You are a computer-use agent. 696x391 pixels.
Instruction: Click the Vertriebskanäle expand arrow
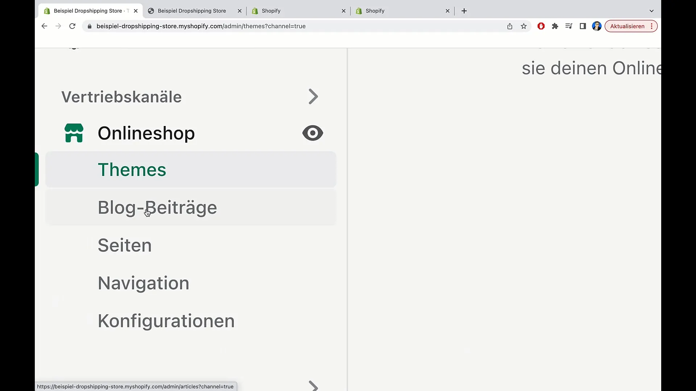(314, 97)
